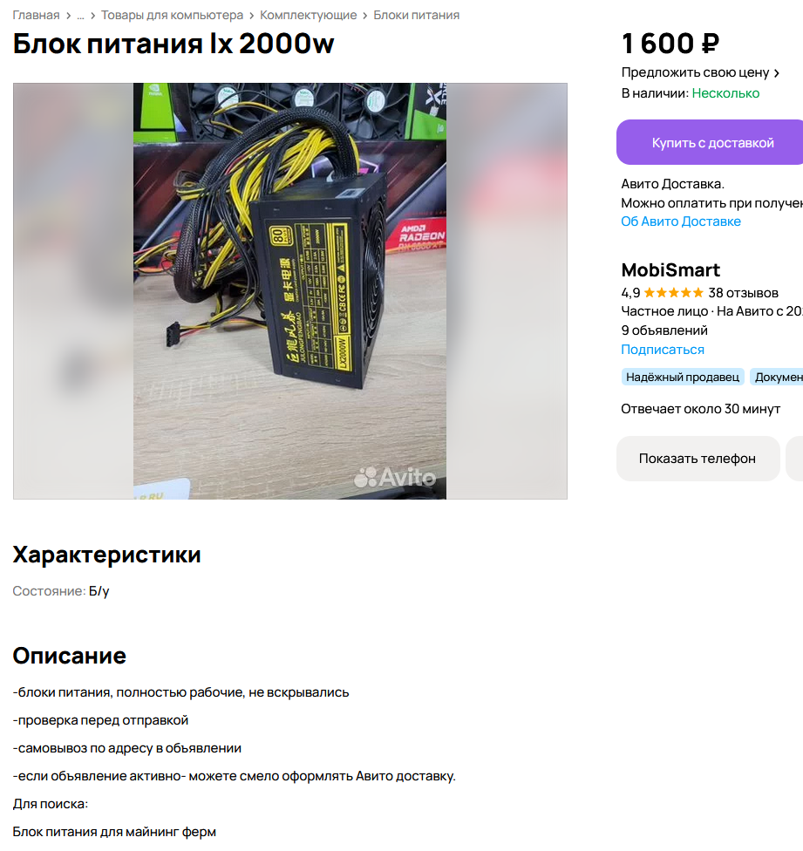803x851 pixels.
Task: Click the blurred left gallery area
Action: click(73, 291)
